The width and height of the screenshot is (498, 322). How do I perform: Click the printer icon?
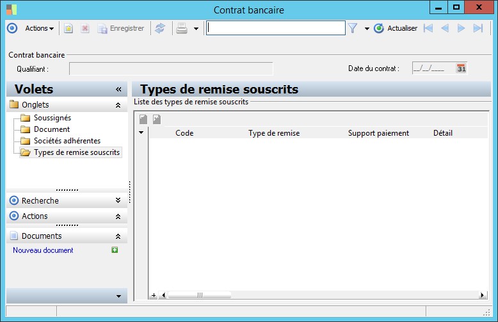(182, 28)
